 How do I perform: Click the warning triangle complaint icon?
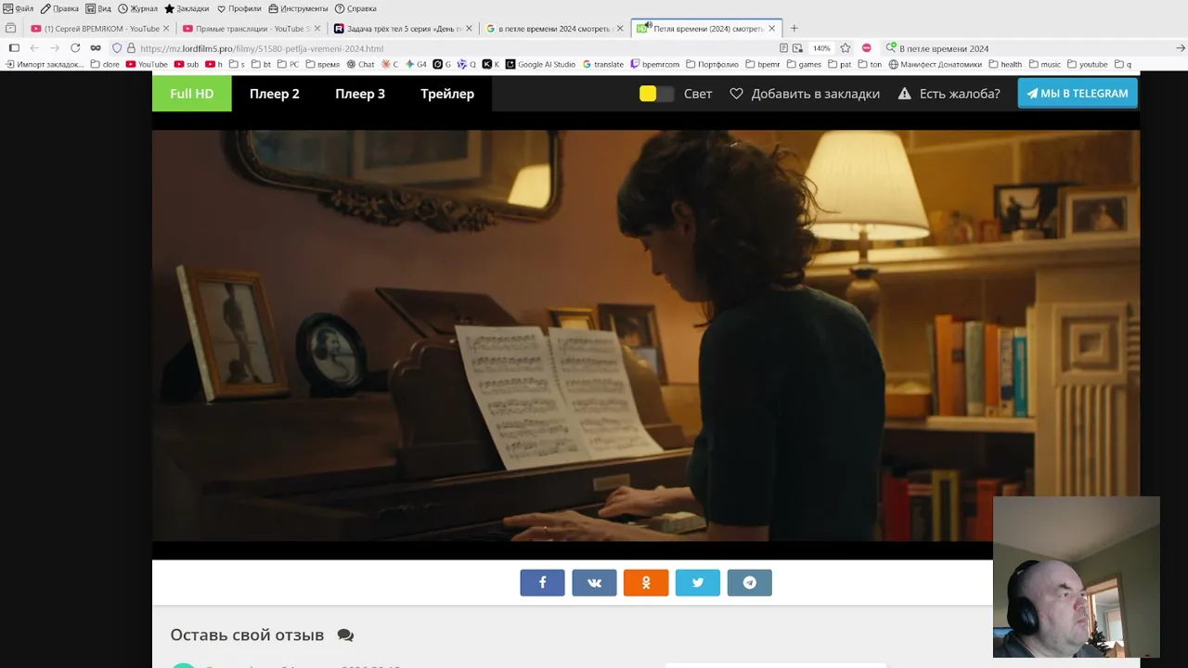coord(905,94)
